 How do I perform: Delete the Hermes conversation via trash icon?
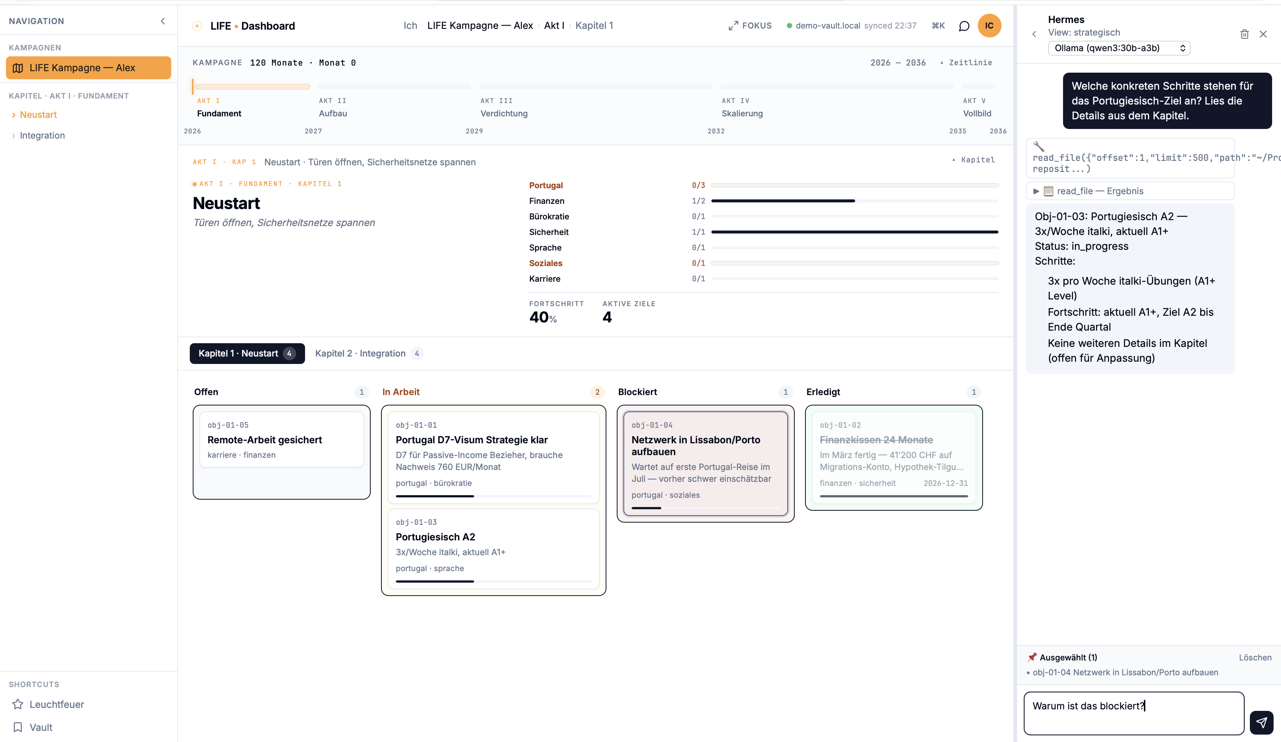(1244, 34)
